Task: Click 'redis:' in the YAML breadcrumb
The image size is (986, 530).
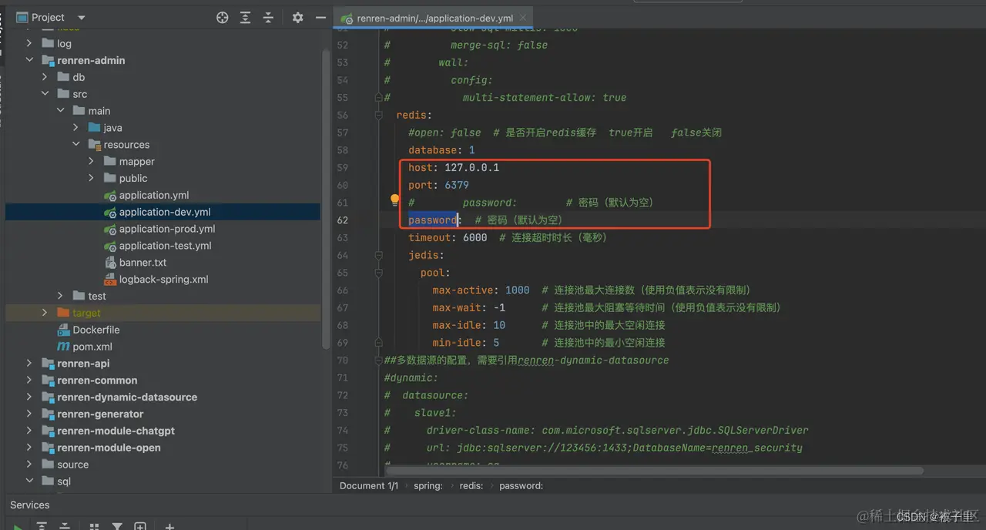Action: [x=472, y=485]
